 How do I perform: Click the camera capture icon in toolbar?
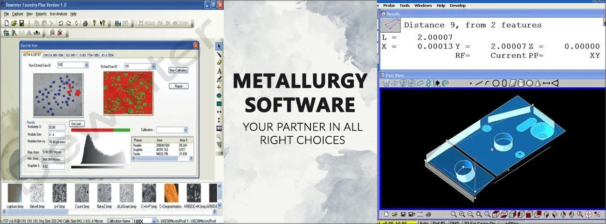pyautogui.click(x=117, y=23)
